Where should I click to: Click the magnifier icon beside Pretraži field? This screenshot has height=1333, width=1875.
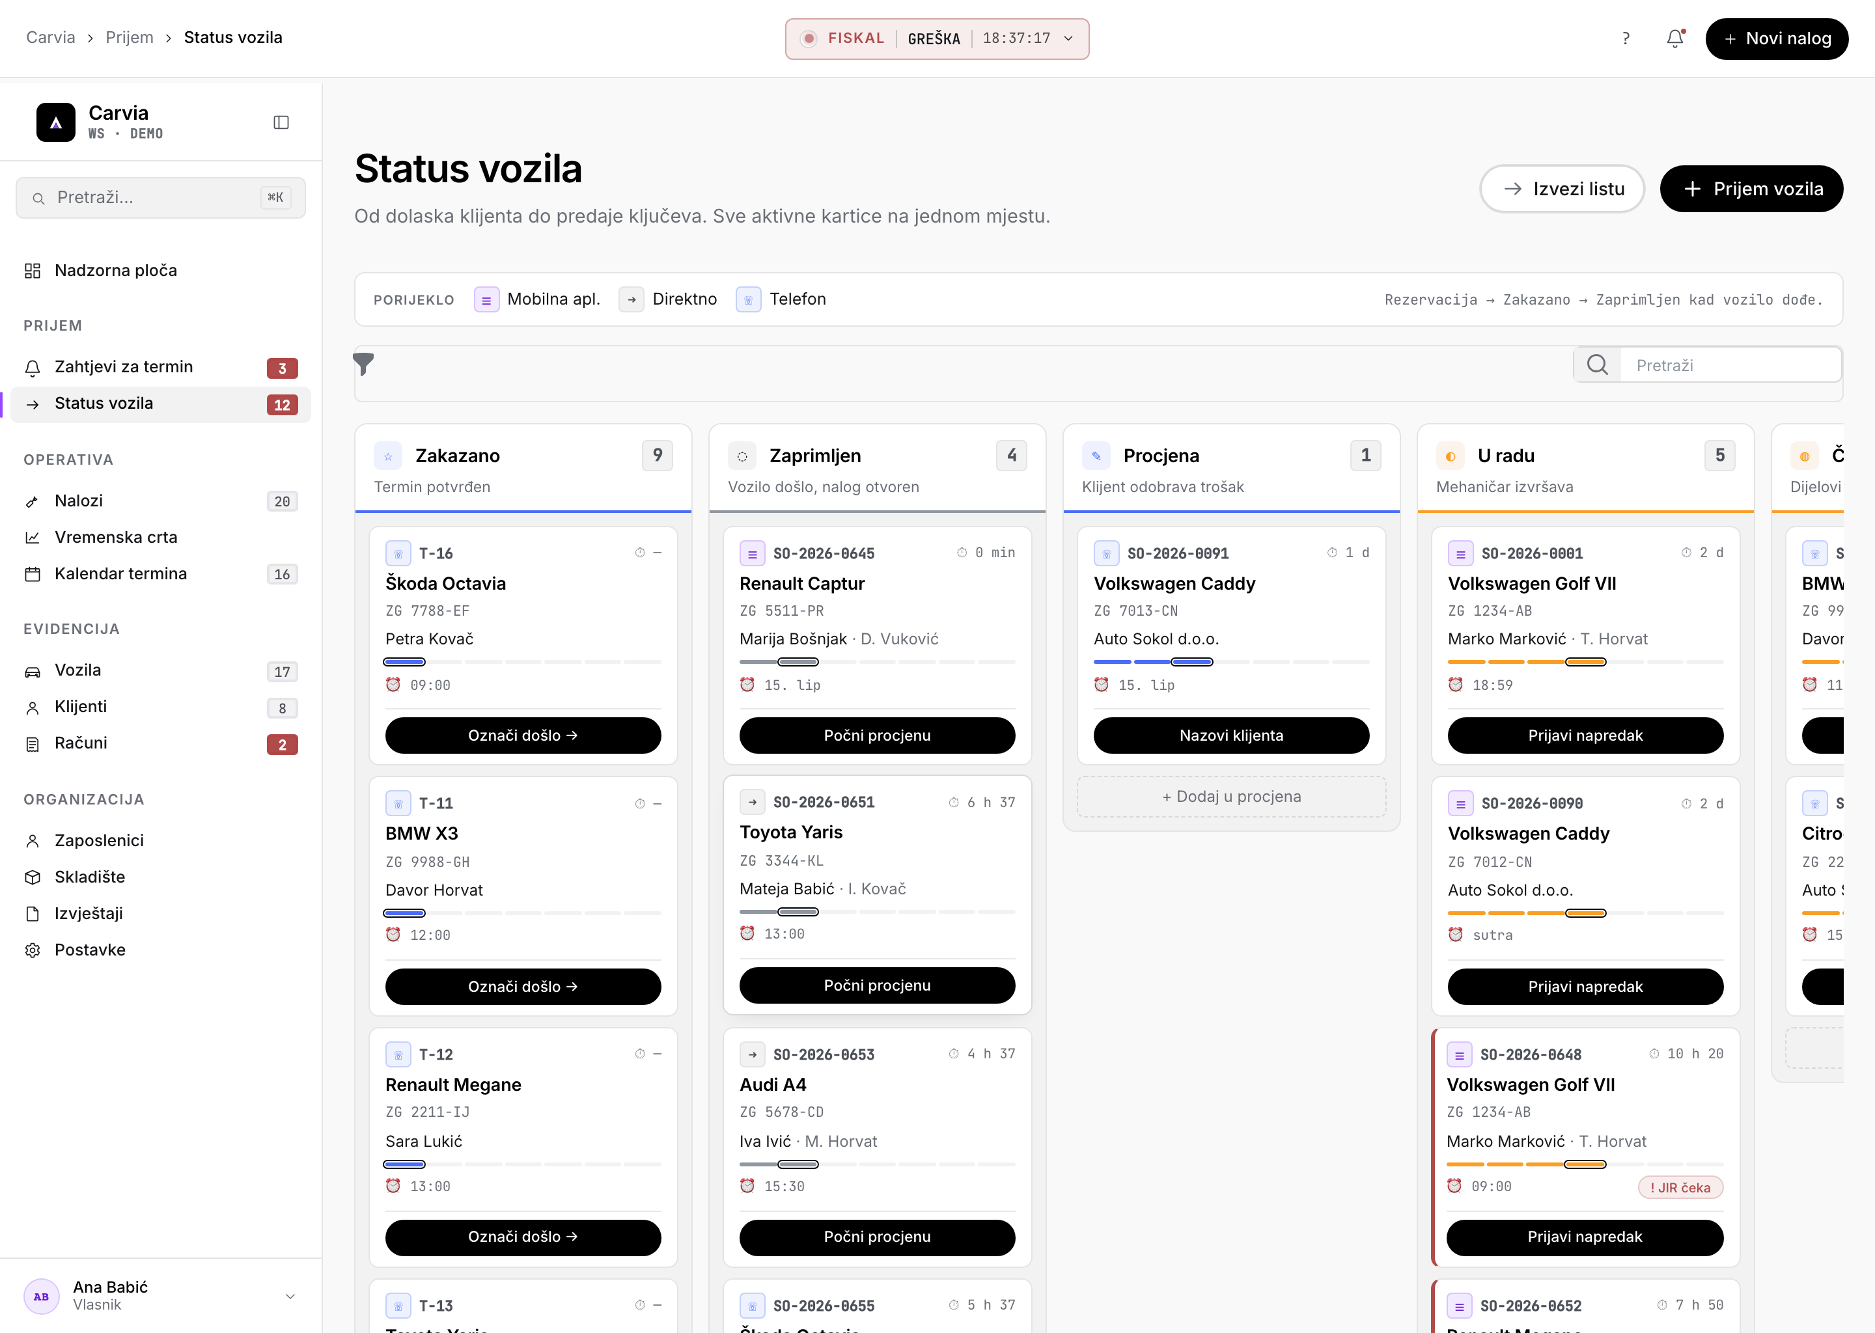[1597, 364]
